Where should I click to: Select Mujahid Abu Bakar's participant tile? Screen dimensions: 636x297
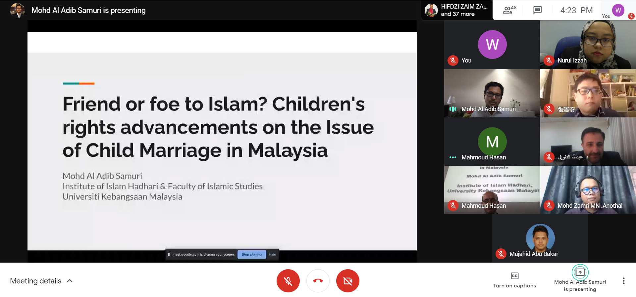coord(540,238)
